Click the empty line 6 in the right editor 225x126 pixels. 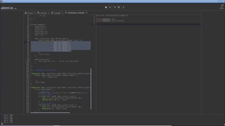click(148, 24)
